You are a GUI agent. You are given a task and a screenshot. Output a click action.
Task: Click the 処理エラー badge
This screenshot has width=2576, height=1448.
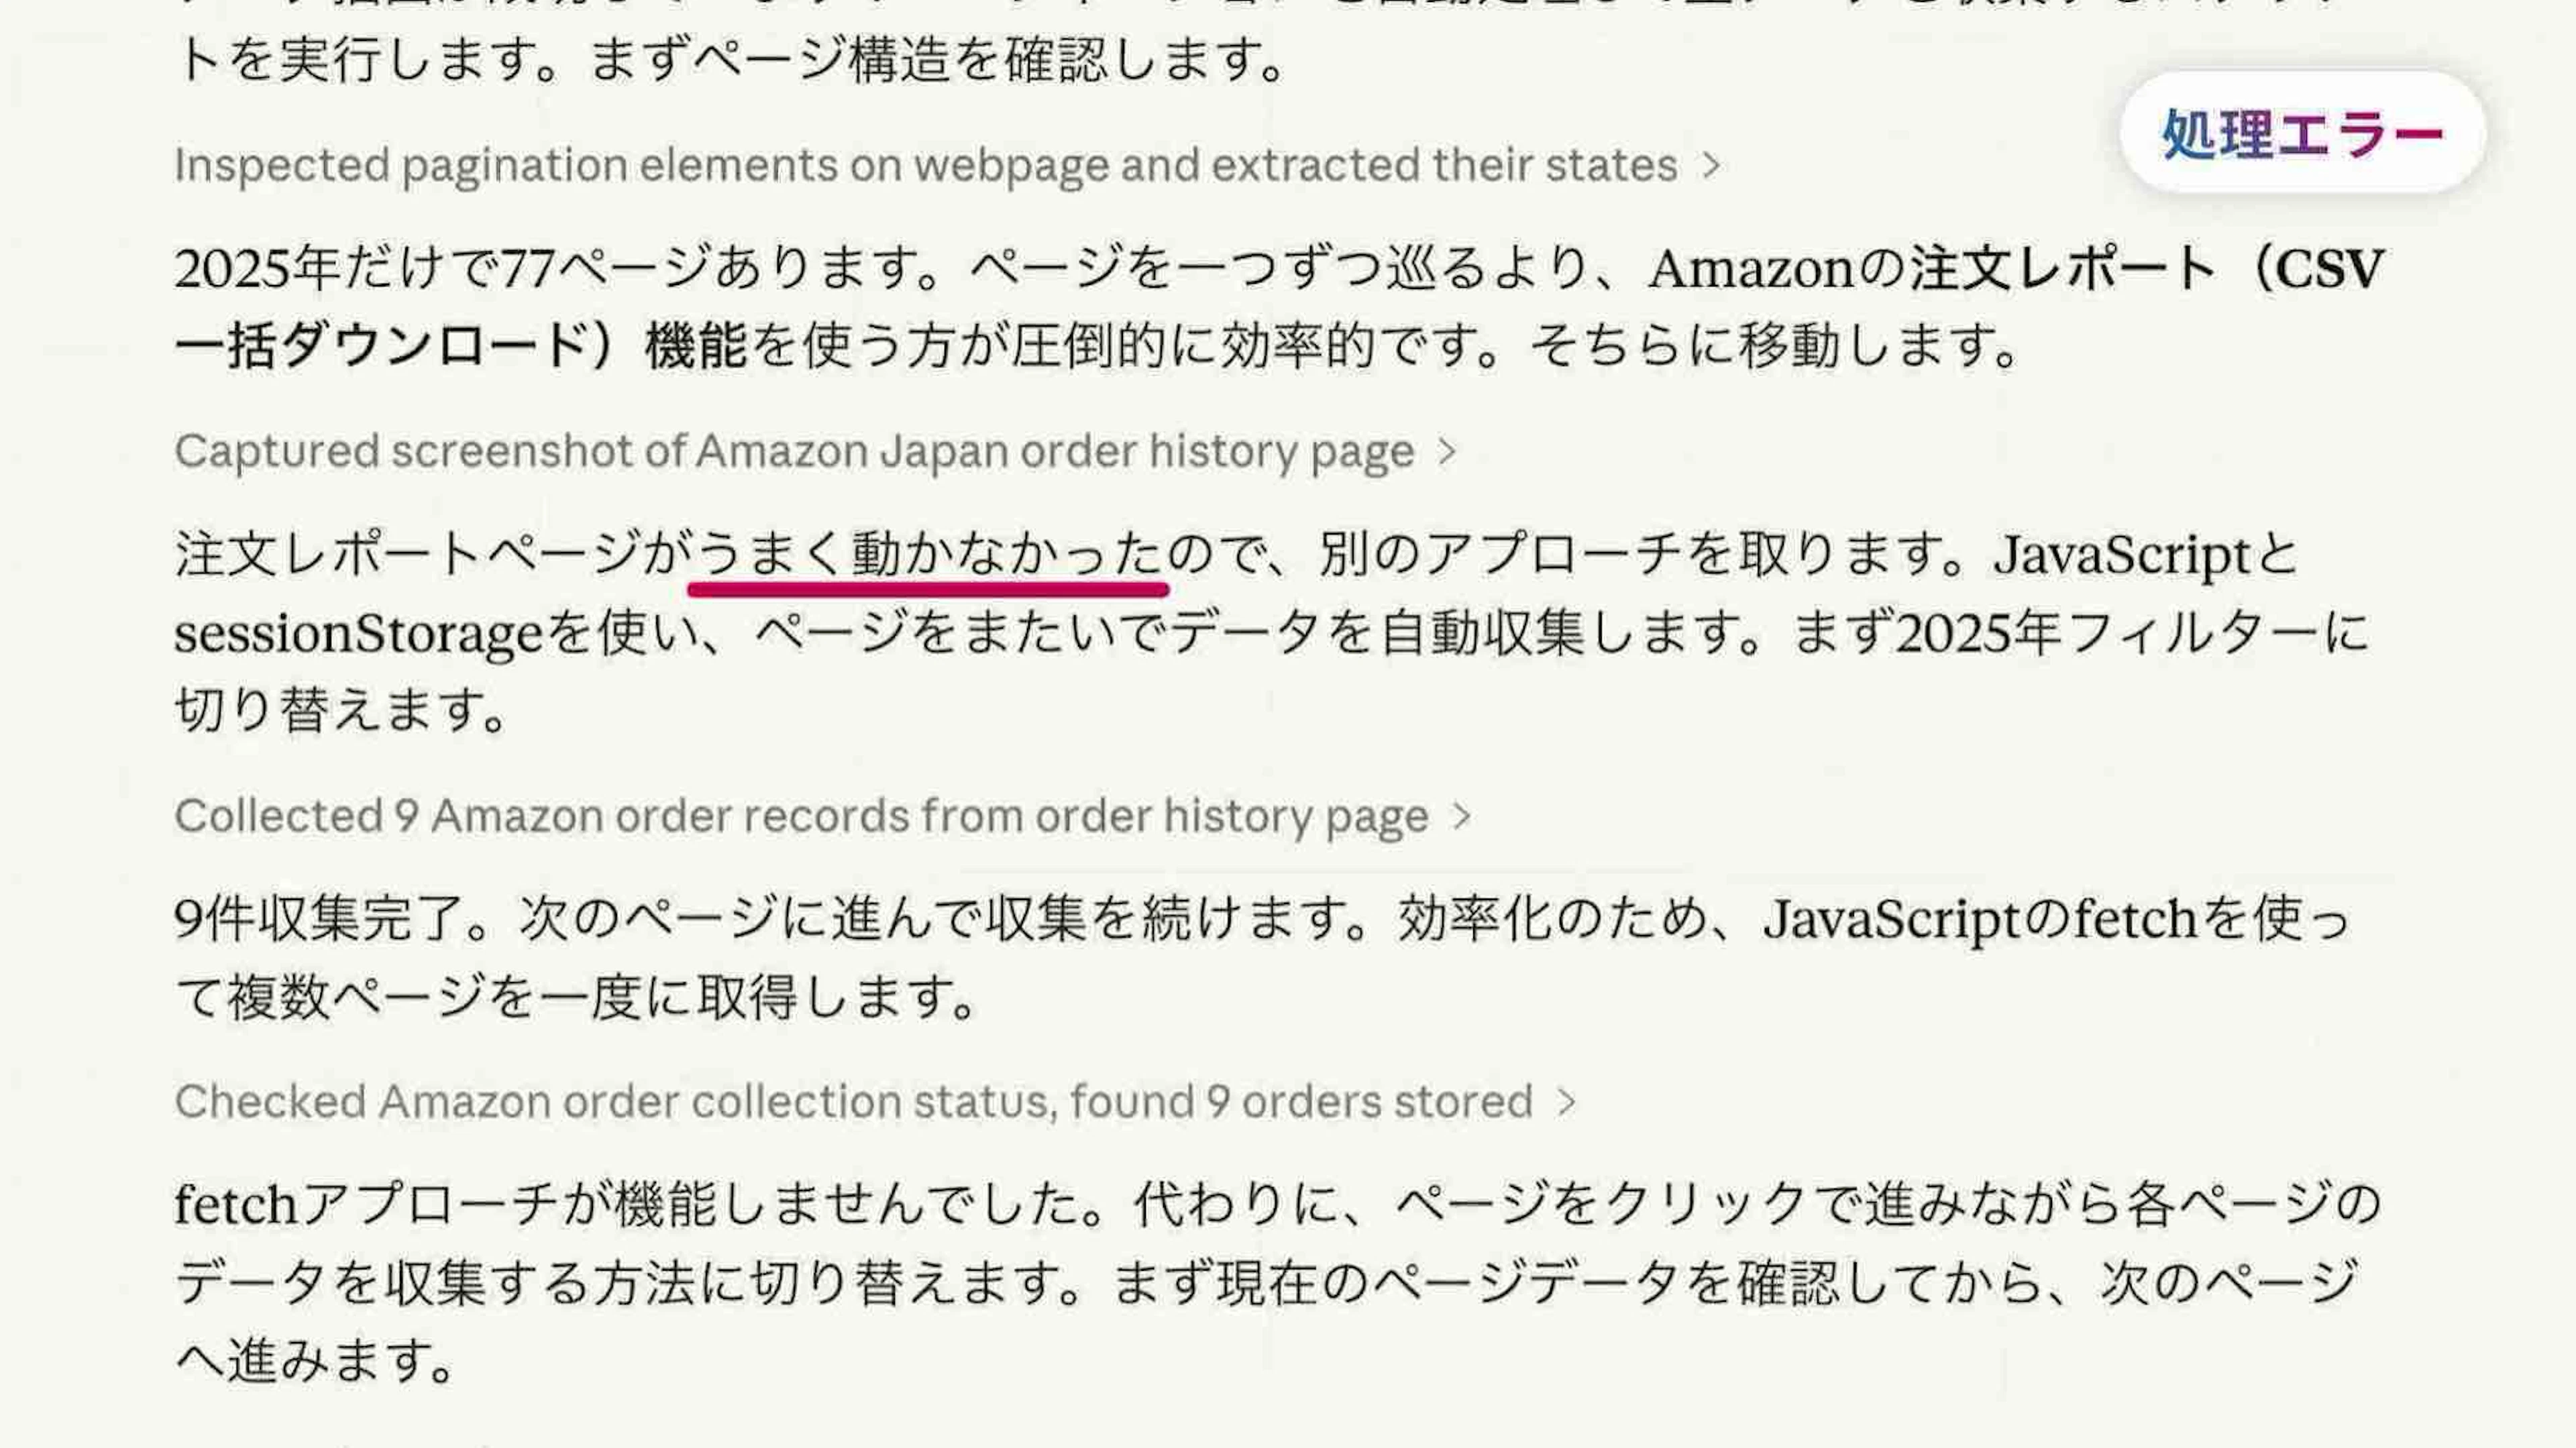(2302, 134)
